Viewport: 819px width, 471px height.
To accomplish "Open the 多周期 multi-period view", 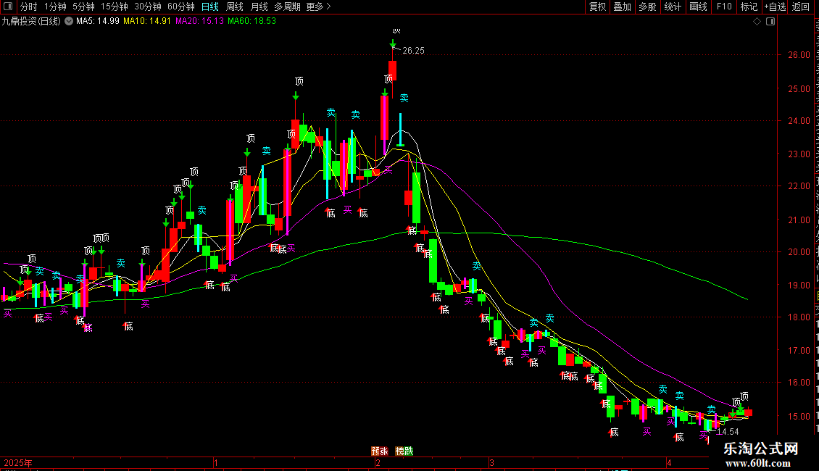I will point(287,7).
